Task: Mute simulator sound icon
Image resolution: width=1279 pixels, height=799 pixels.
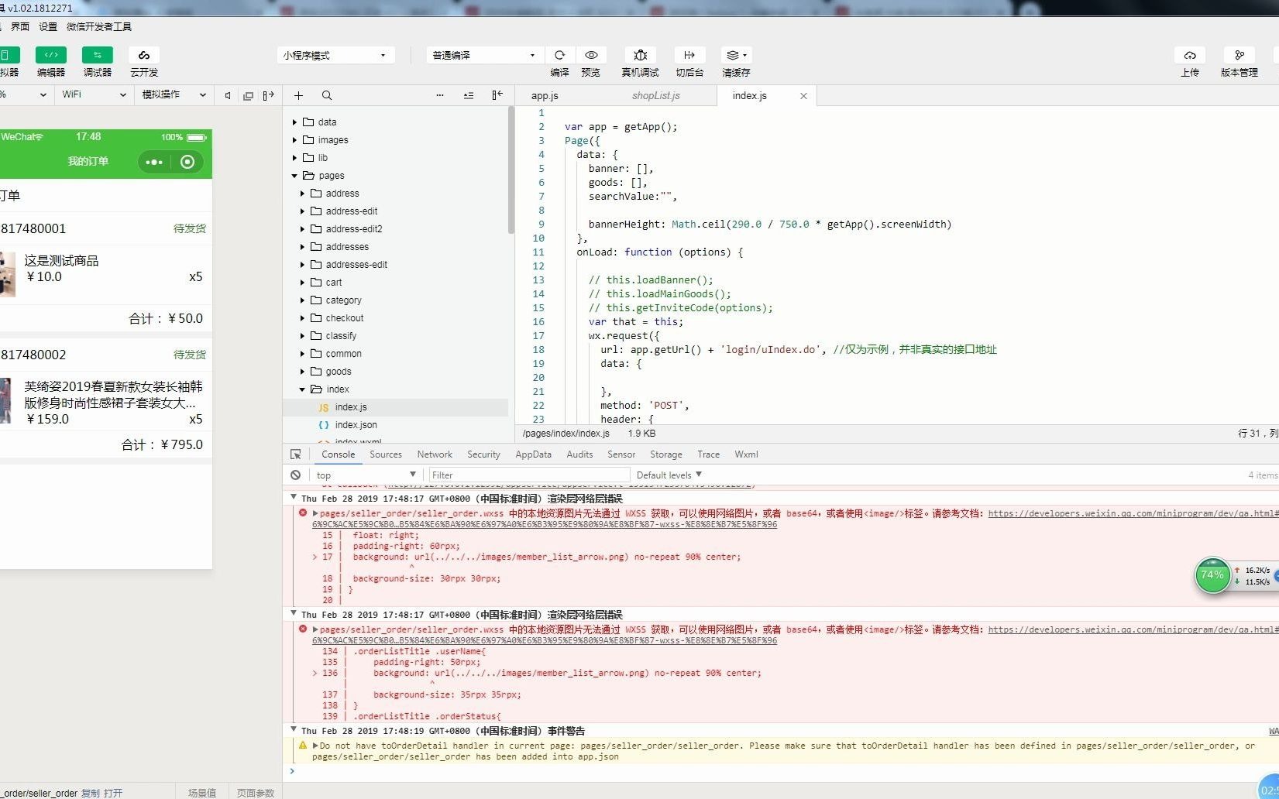Action: (x=228, y=95)
